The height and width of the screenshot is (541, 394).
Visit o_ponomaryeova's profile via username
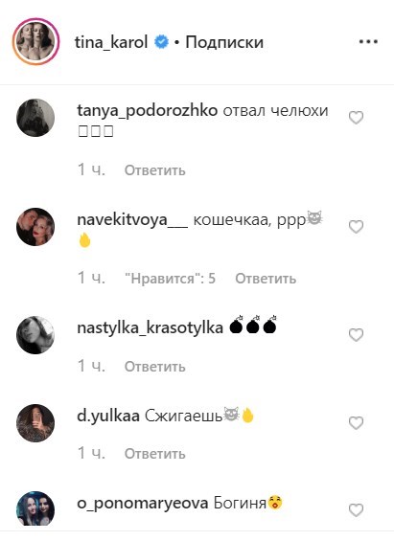point(143,504)
